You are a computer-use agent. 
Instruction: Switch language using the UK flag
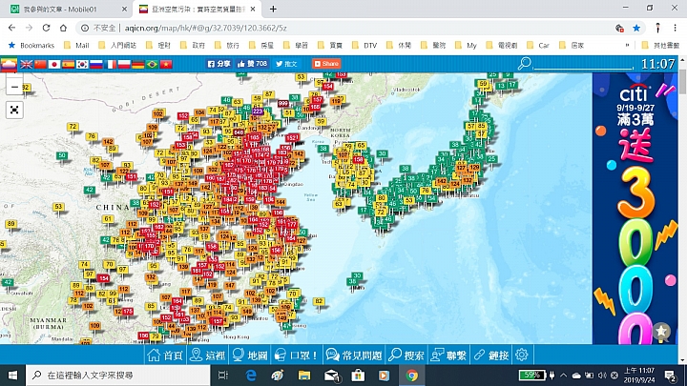coord(27,65)
